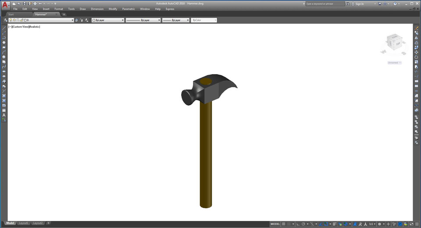The image size is (421, 228).
Task: Click the Open file icon
Action: pos(19,4)
